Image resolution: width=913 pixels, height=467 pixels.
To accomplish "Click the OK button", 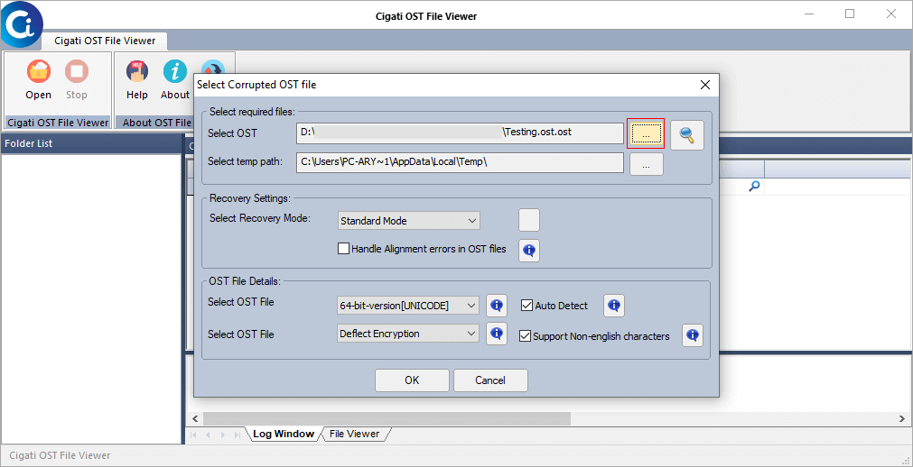I will coord(412,380).
